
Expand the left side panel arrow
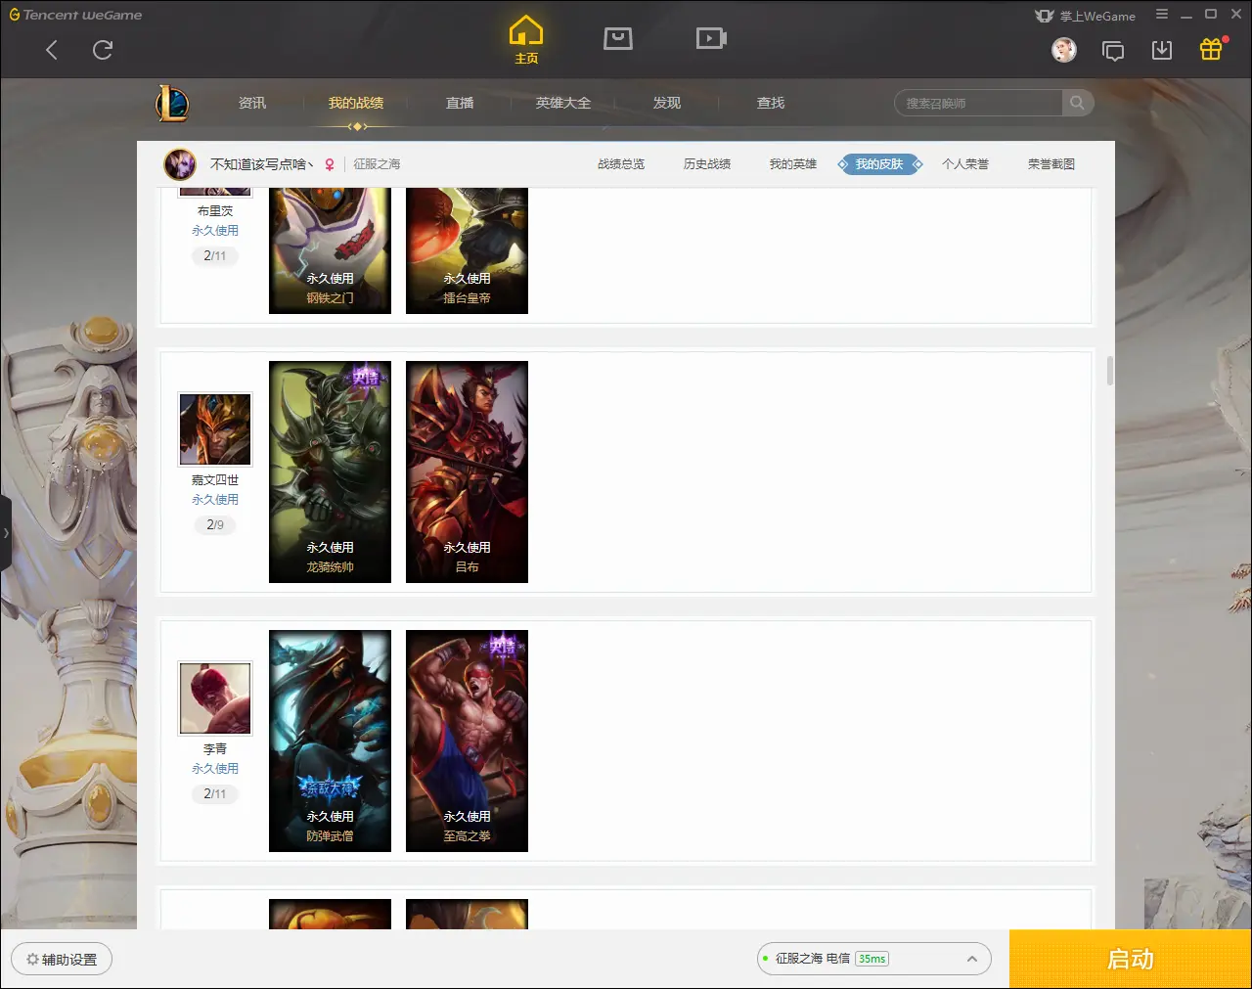click(5, 533)
